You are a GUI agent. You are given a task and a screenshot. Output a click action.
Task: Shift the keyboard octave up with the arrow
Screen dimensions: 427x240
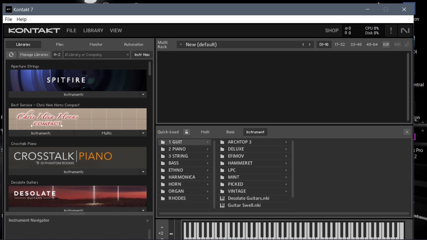(x=162, y=227)
